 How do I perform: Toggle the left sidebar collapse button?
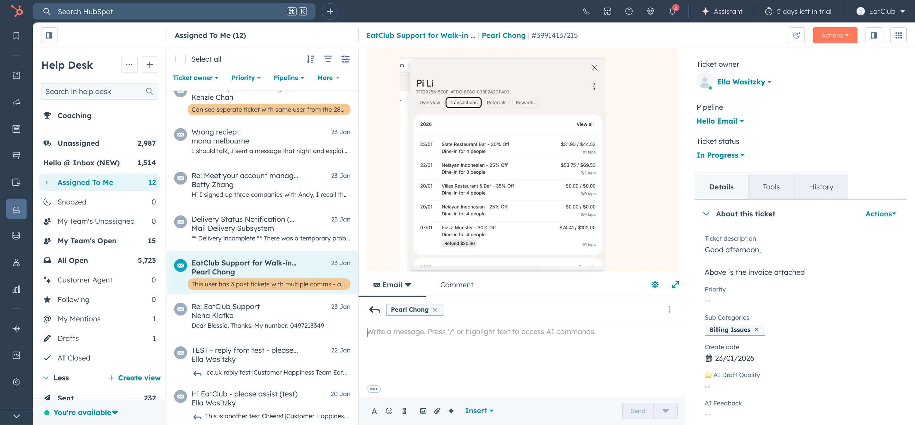[49, 36]
